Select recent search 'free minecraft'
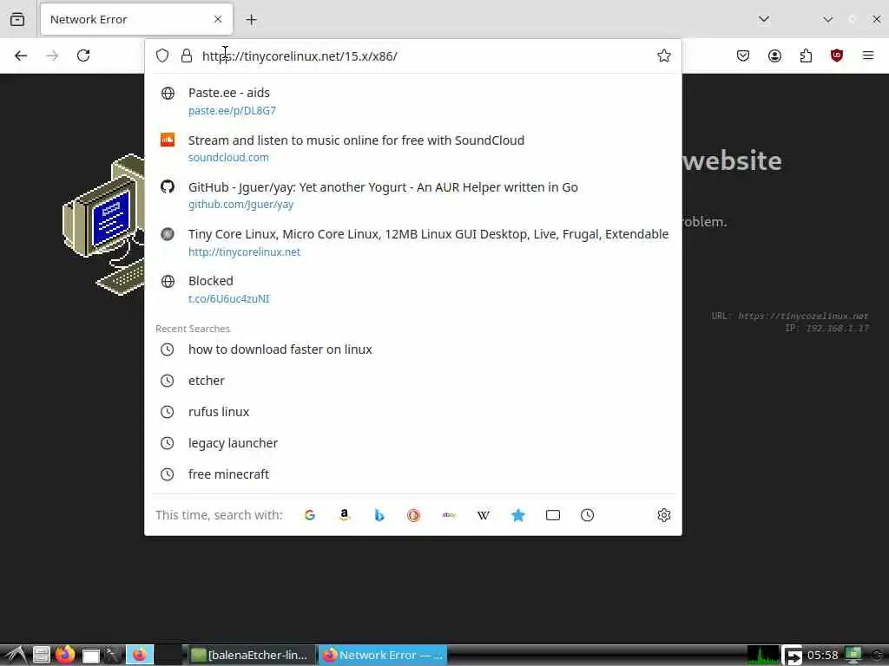The height and width of the screenshot is (666, 889). pyautogui.click(x=413, y=474)
